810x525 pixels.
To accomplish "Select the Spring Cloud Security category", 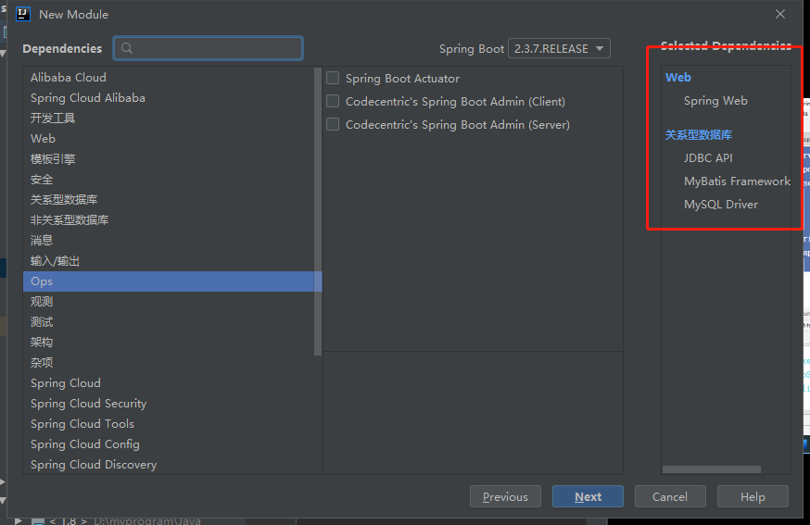I will click(169, 404).
